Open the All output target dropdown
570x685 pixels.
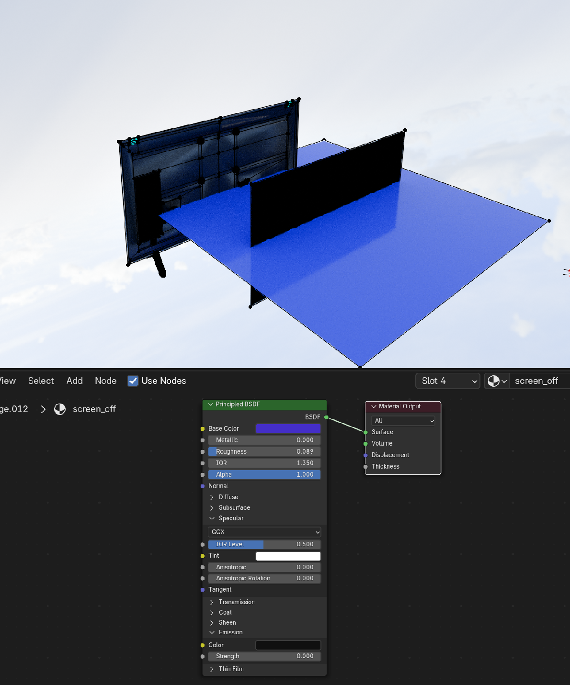point(402,420)
